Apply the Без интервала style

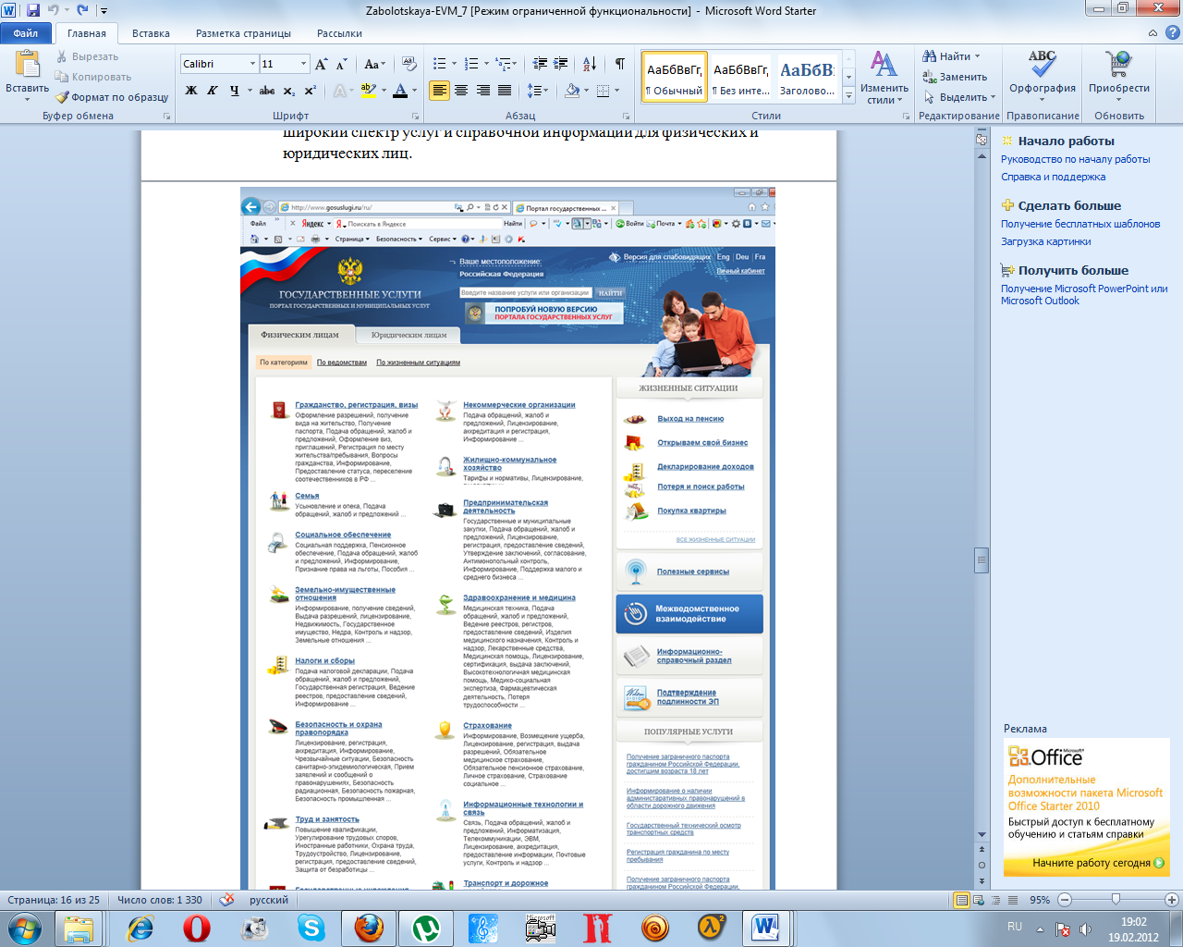coord(740,77)
